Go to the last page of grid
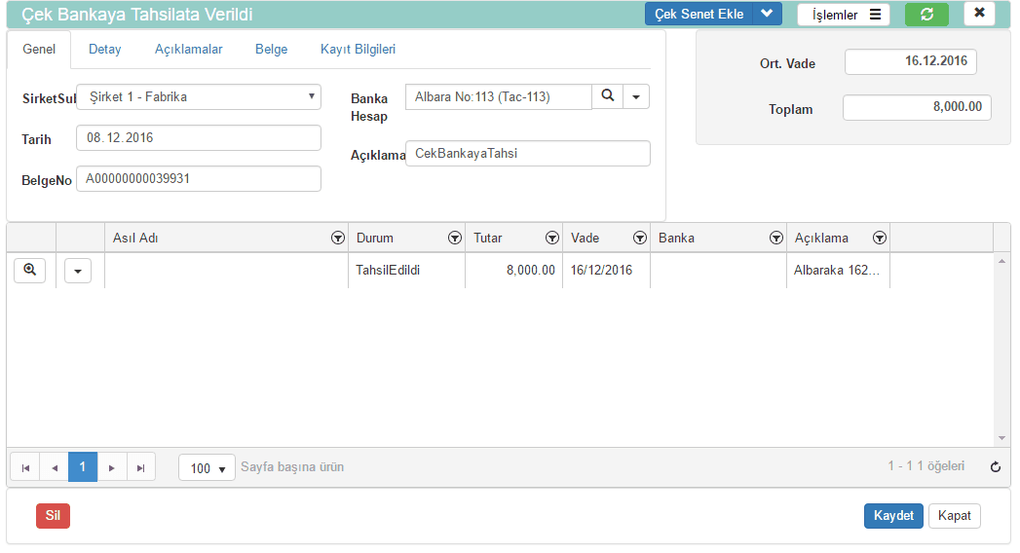 141,468
